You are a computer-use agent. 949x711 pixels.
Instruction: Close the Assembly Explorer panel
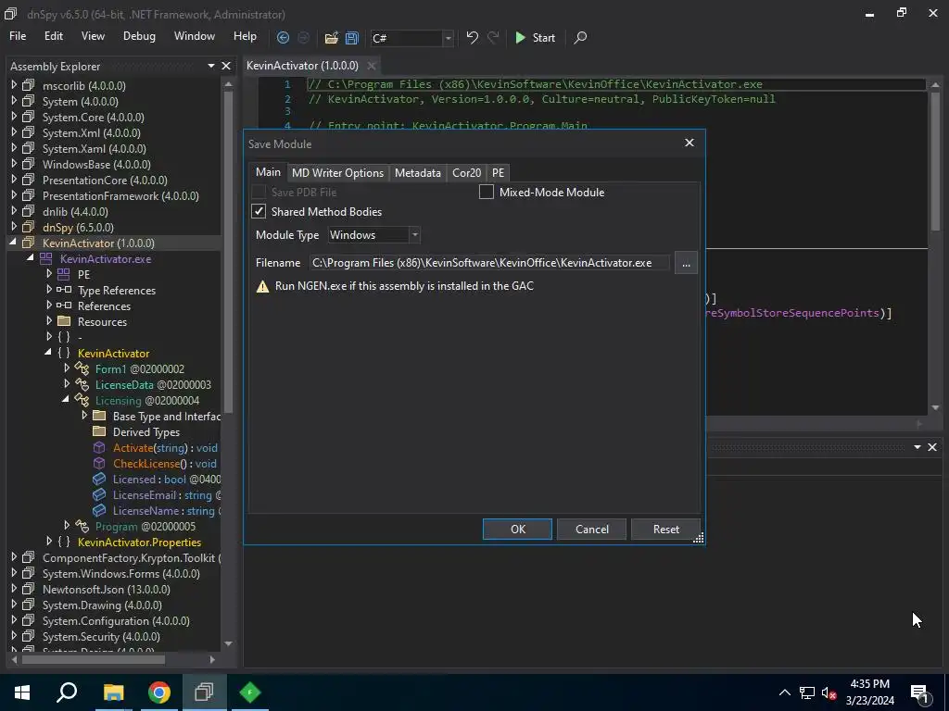click(226, 66)
